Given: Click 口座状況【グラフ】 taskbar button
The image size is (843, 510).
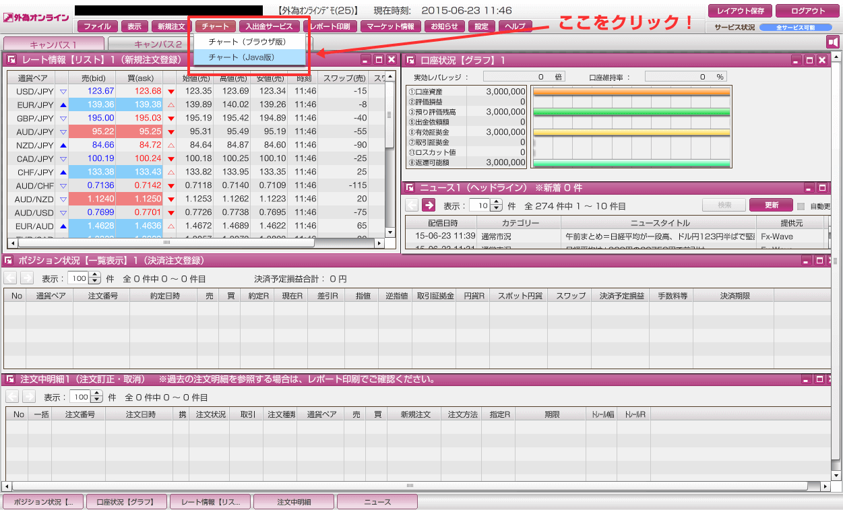Looking at the screenshot, I should click(127, 502).
